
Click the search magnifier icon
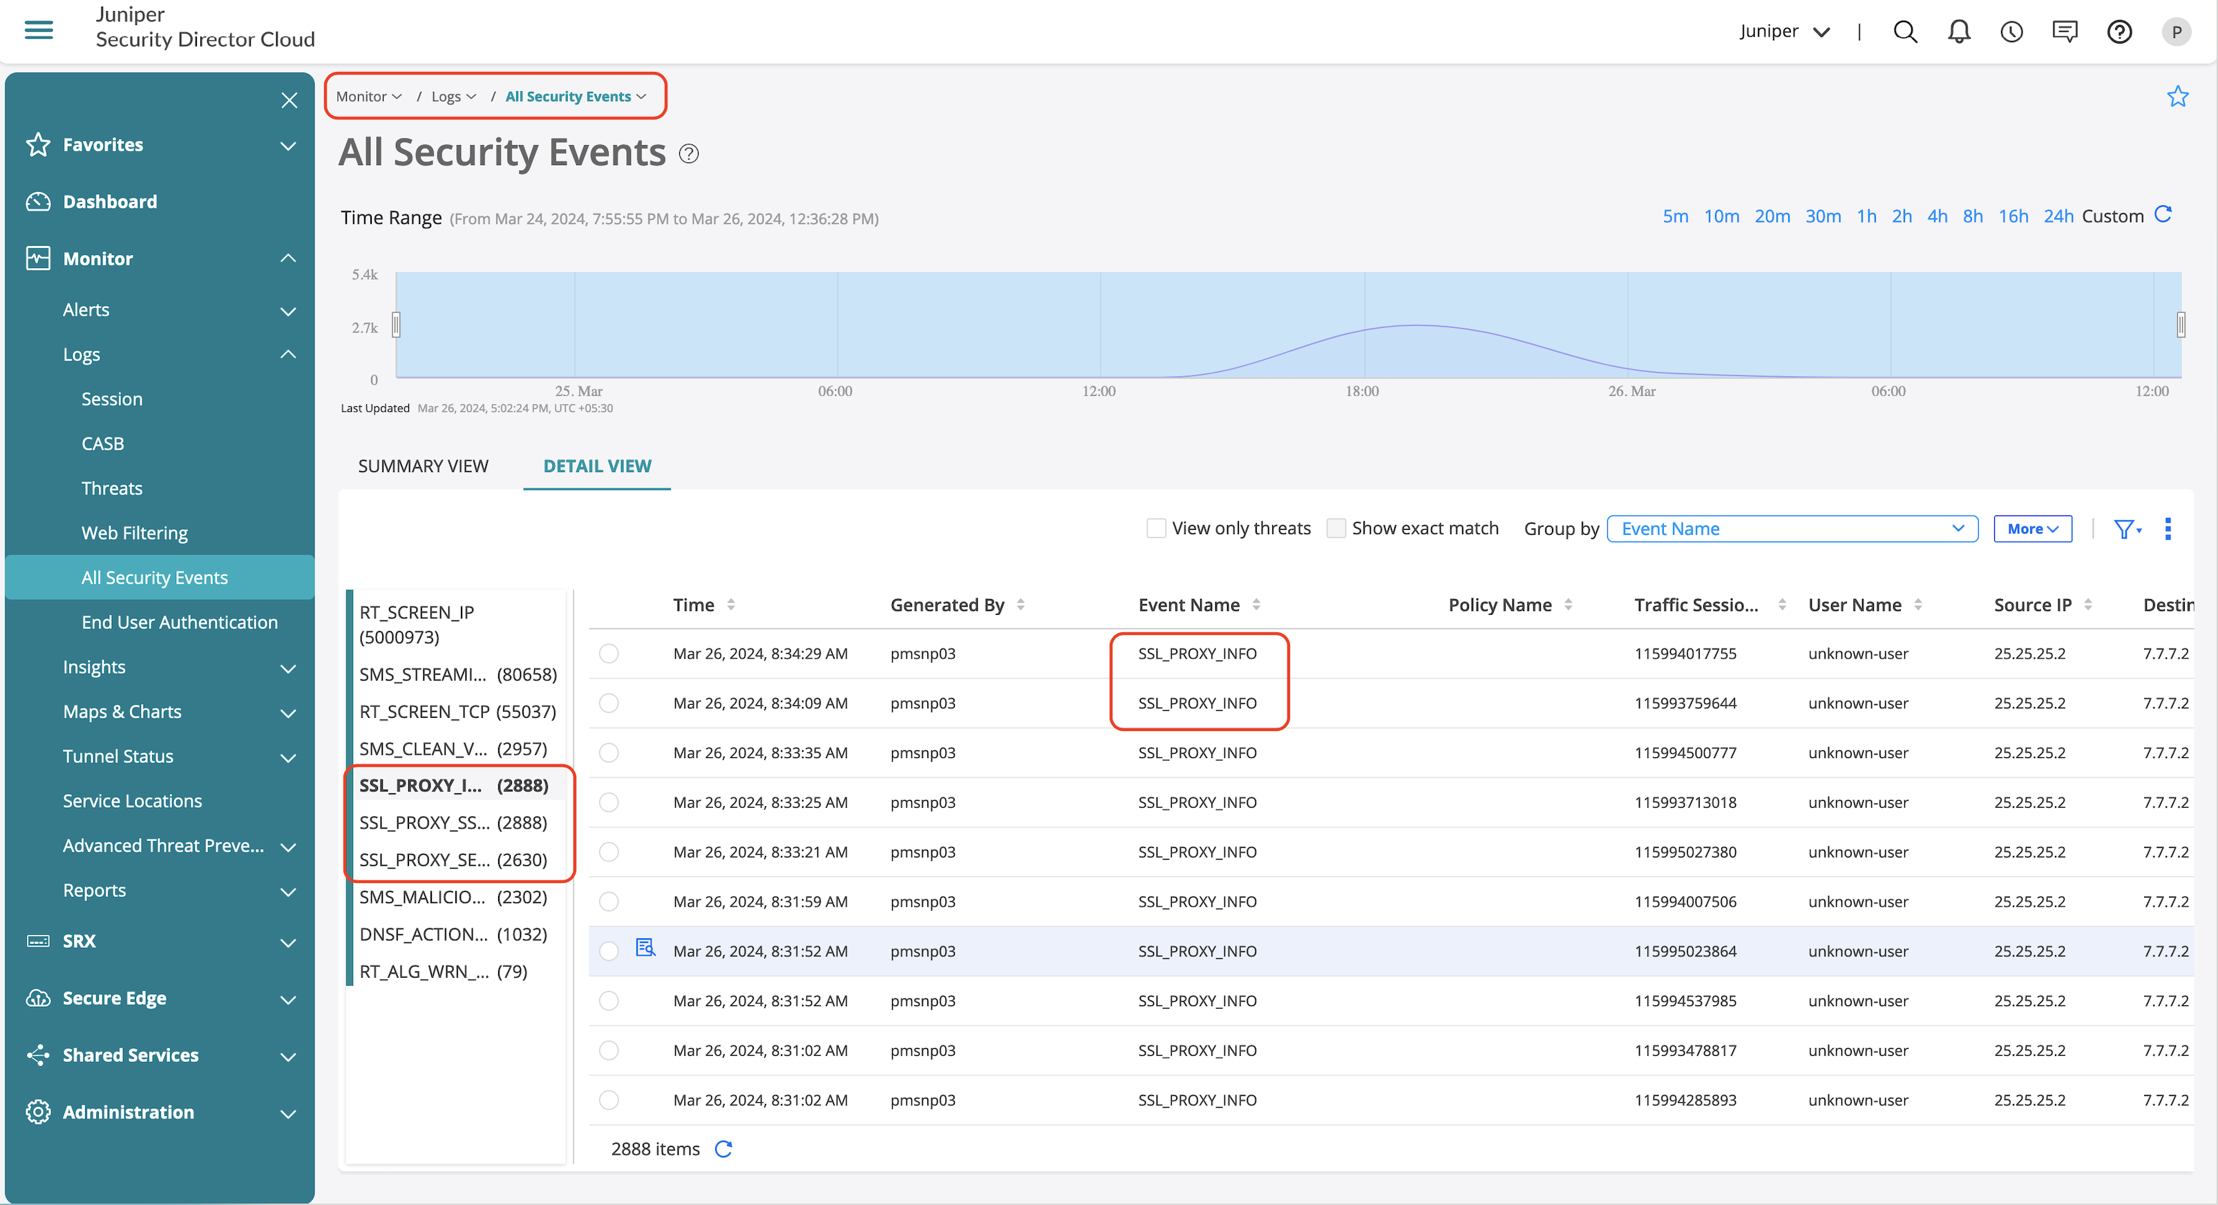(x=1904, y=32)
